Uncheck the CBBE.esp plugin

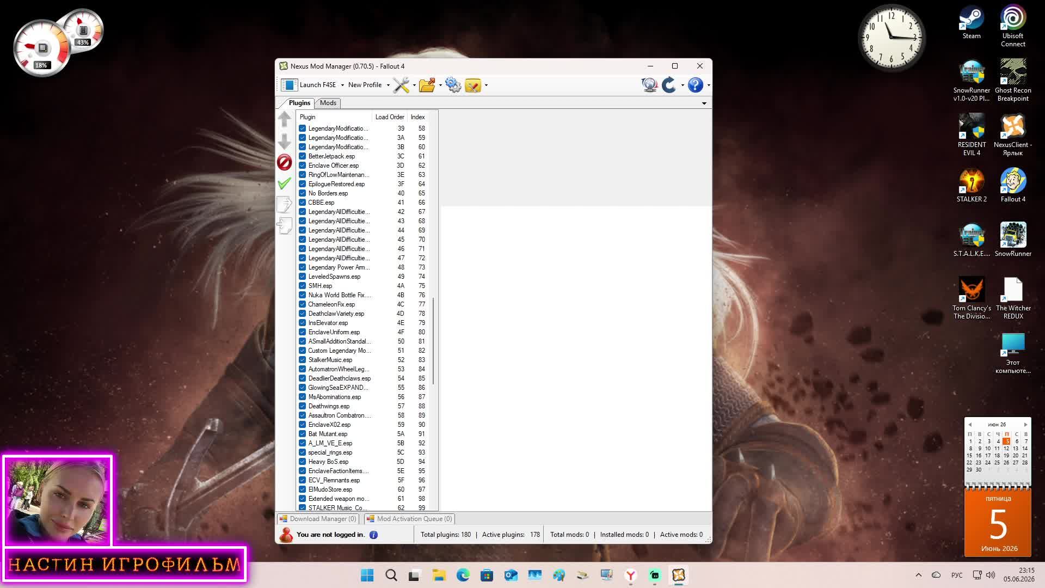point(303,203)
